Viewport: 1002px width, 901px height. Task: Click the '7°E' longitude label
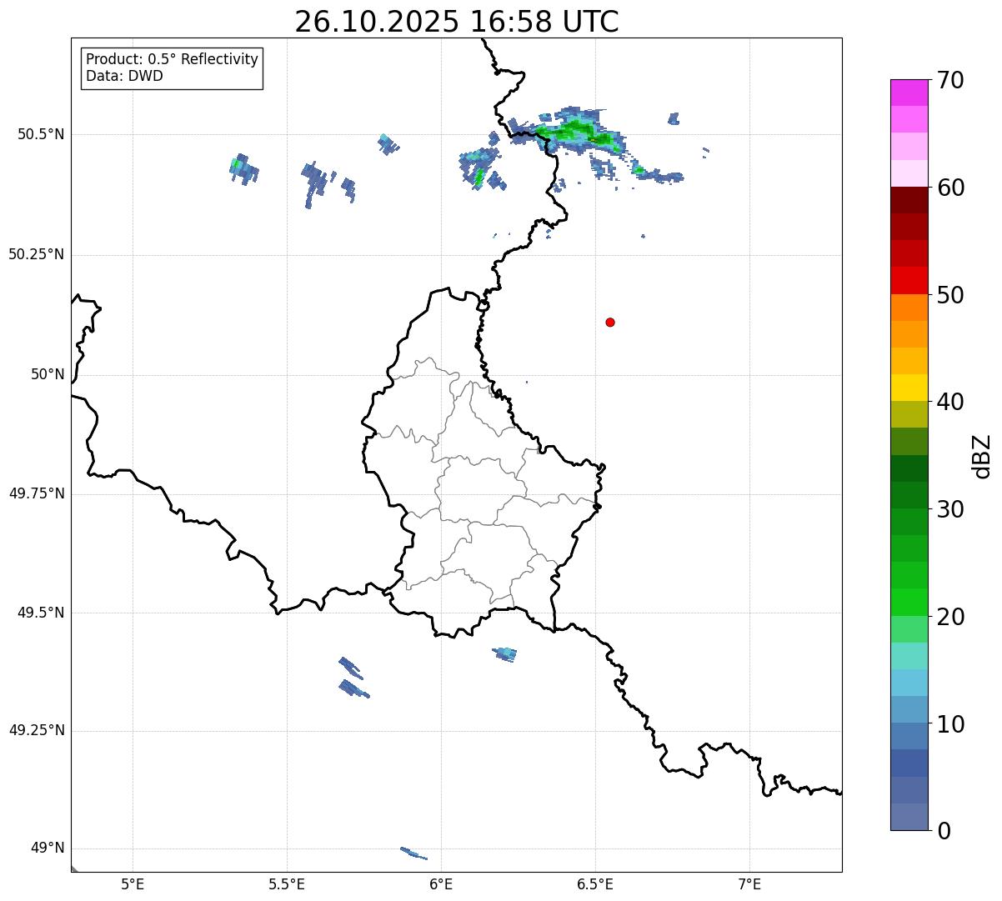pos(749,883)
